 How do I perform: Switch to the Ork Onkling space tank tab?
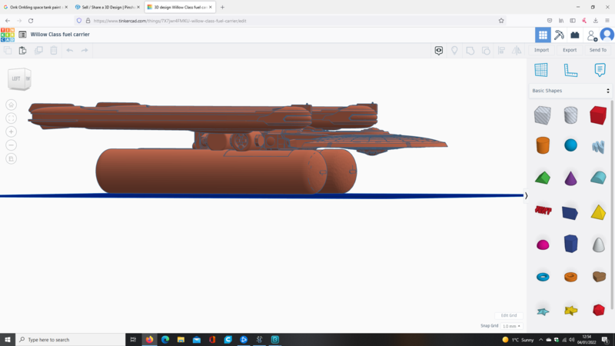click(36, 7)
